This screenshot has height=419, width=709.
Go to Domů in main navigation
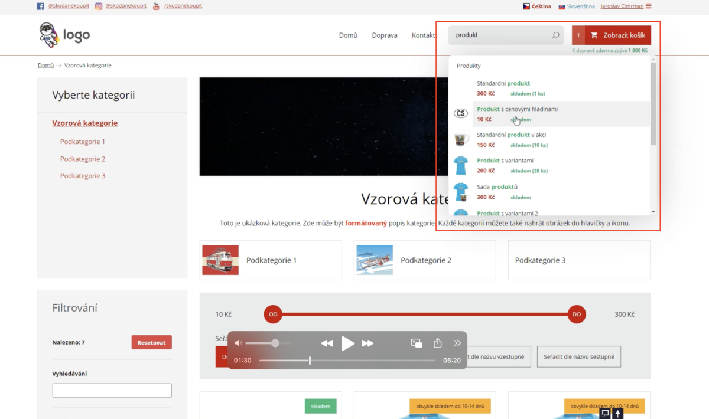click(348, 35)
